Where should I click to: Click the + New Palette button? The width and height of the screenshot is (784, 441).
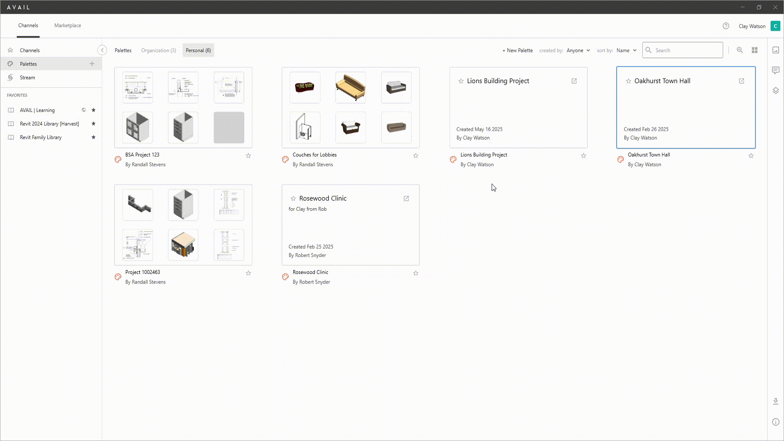tap(517, 50)
